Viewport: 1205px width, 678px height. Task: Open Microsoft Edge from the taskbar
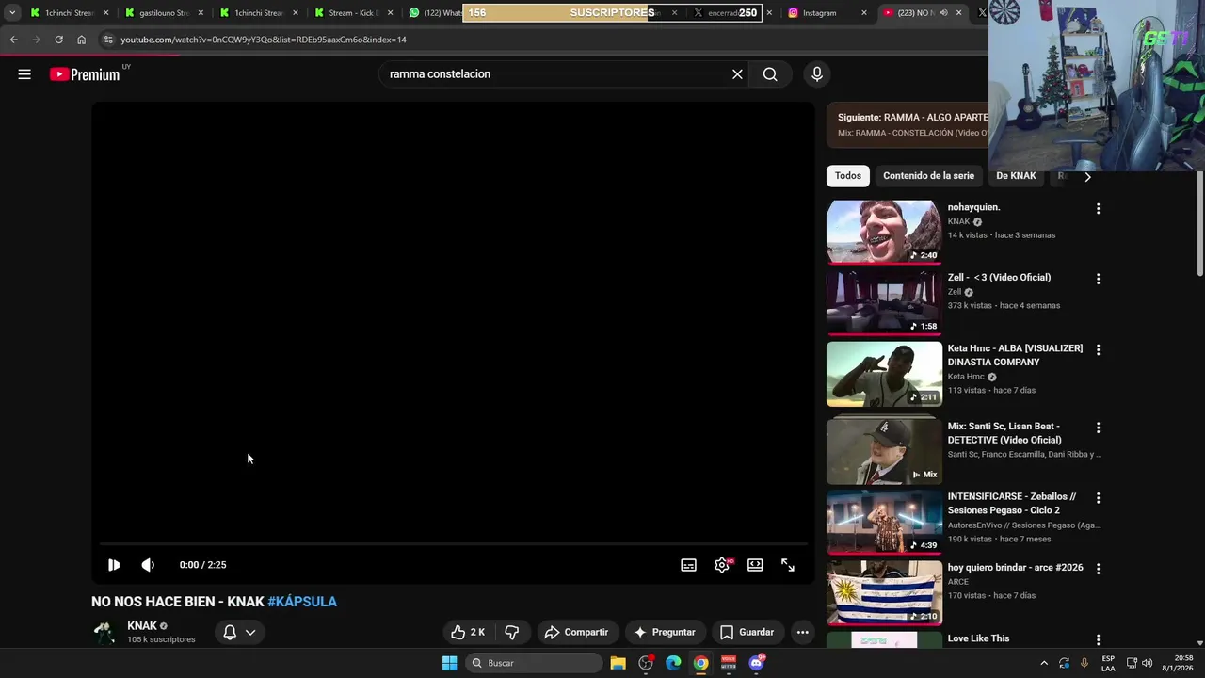(673, 663)
